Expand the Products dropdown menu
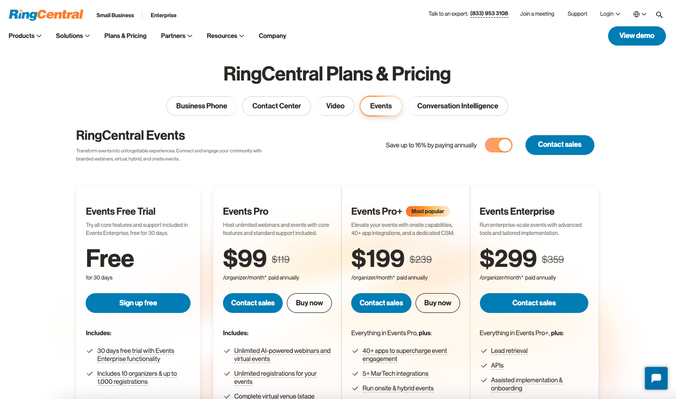Screen dimensions: 676x399 (25, 36)
